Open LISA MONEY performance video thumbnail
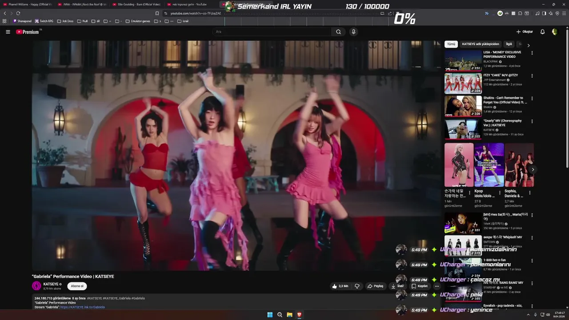The height and width of the screenshot is (320, 569). tap(463, 60)
